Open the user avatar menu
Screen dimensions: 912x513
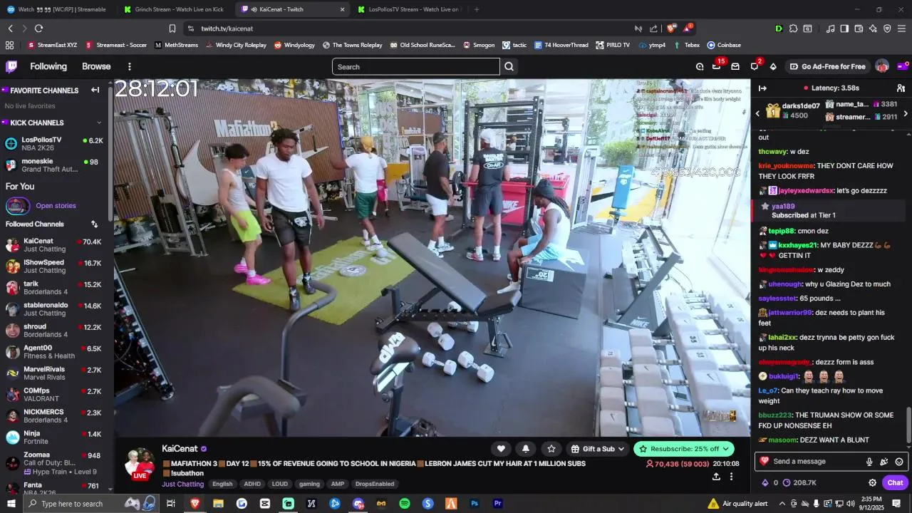point(882,66)
